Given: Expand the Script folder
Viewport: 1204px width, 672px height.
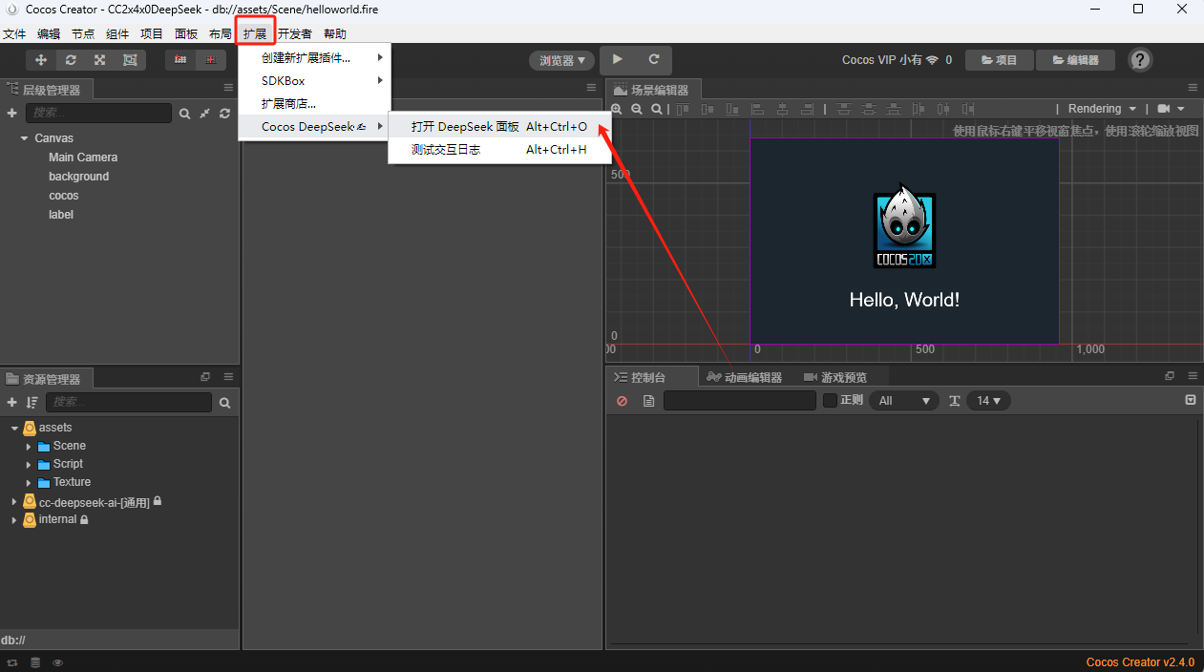Looking at the screenshot, I should coord(29,464).
